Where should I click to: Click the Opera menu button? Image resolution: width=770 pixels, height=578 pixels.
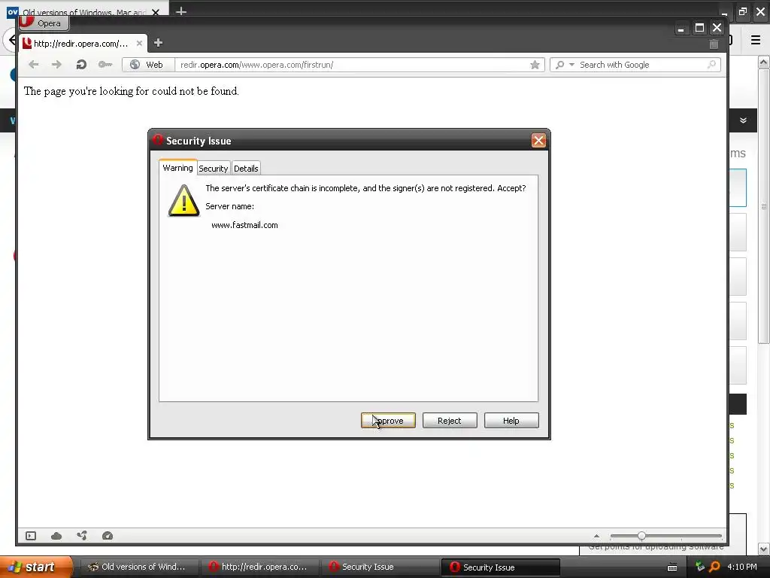tap(44, 23)
